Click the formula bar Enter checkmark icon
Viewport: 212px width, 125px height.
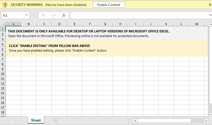click(x=54, y=15)
